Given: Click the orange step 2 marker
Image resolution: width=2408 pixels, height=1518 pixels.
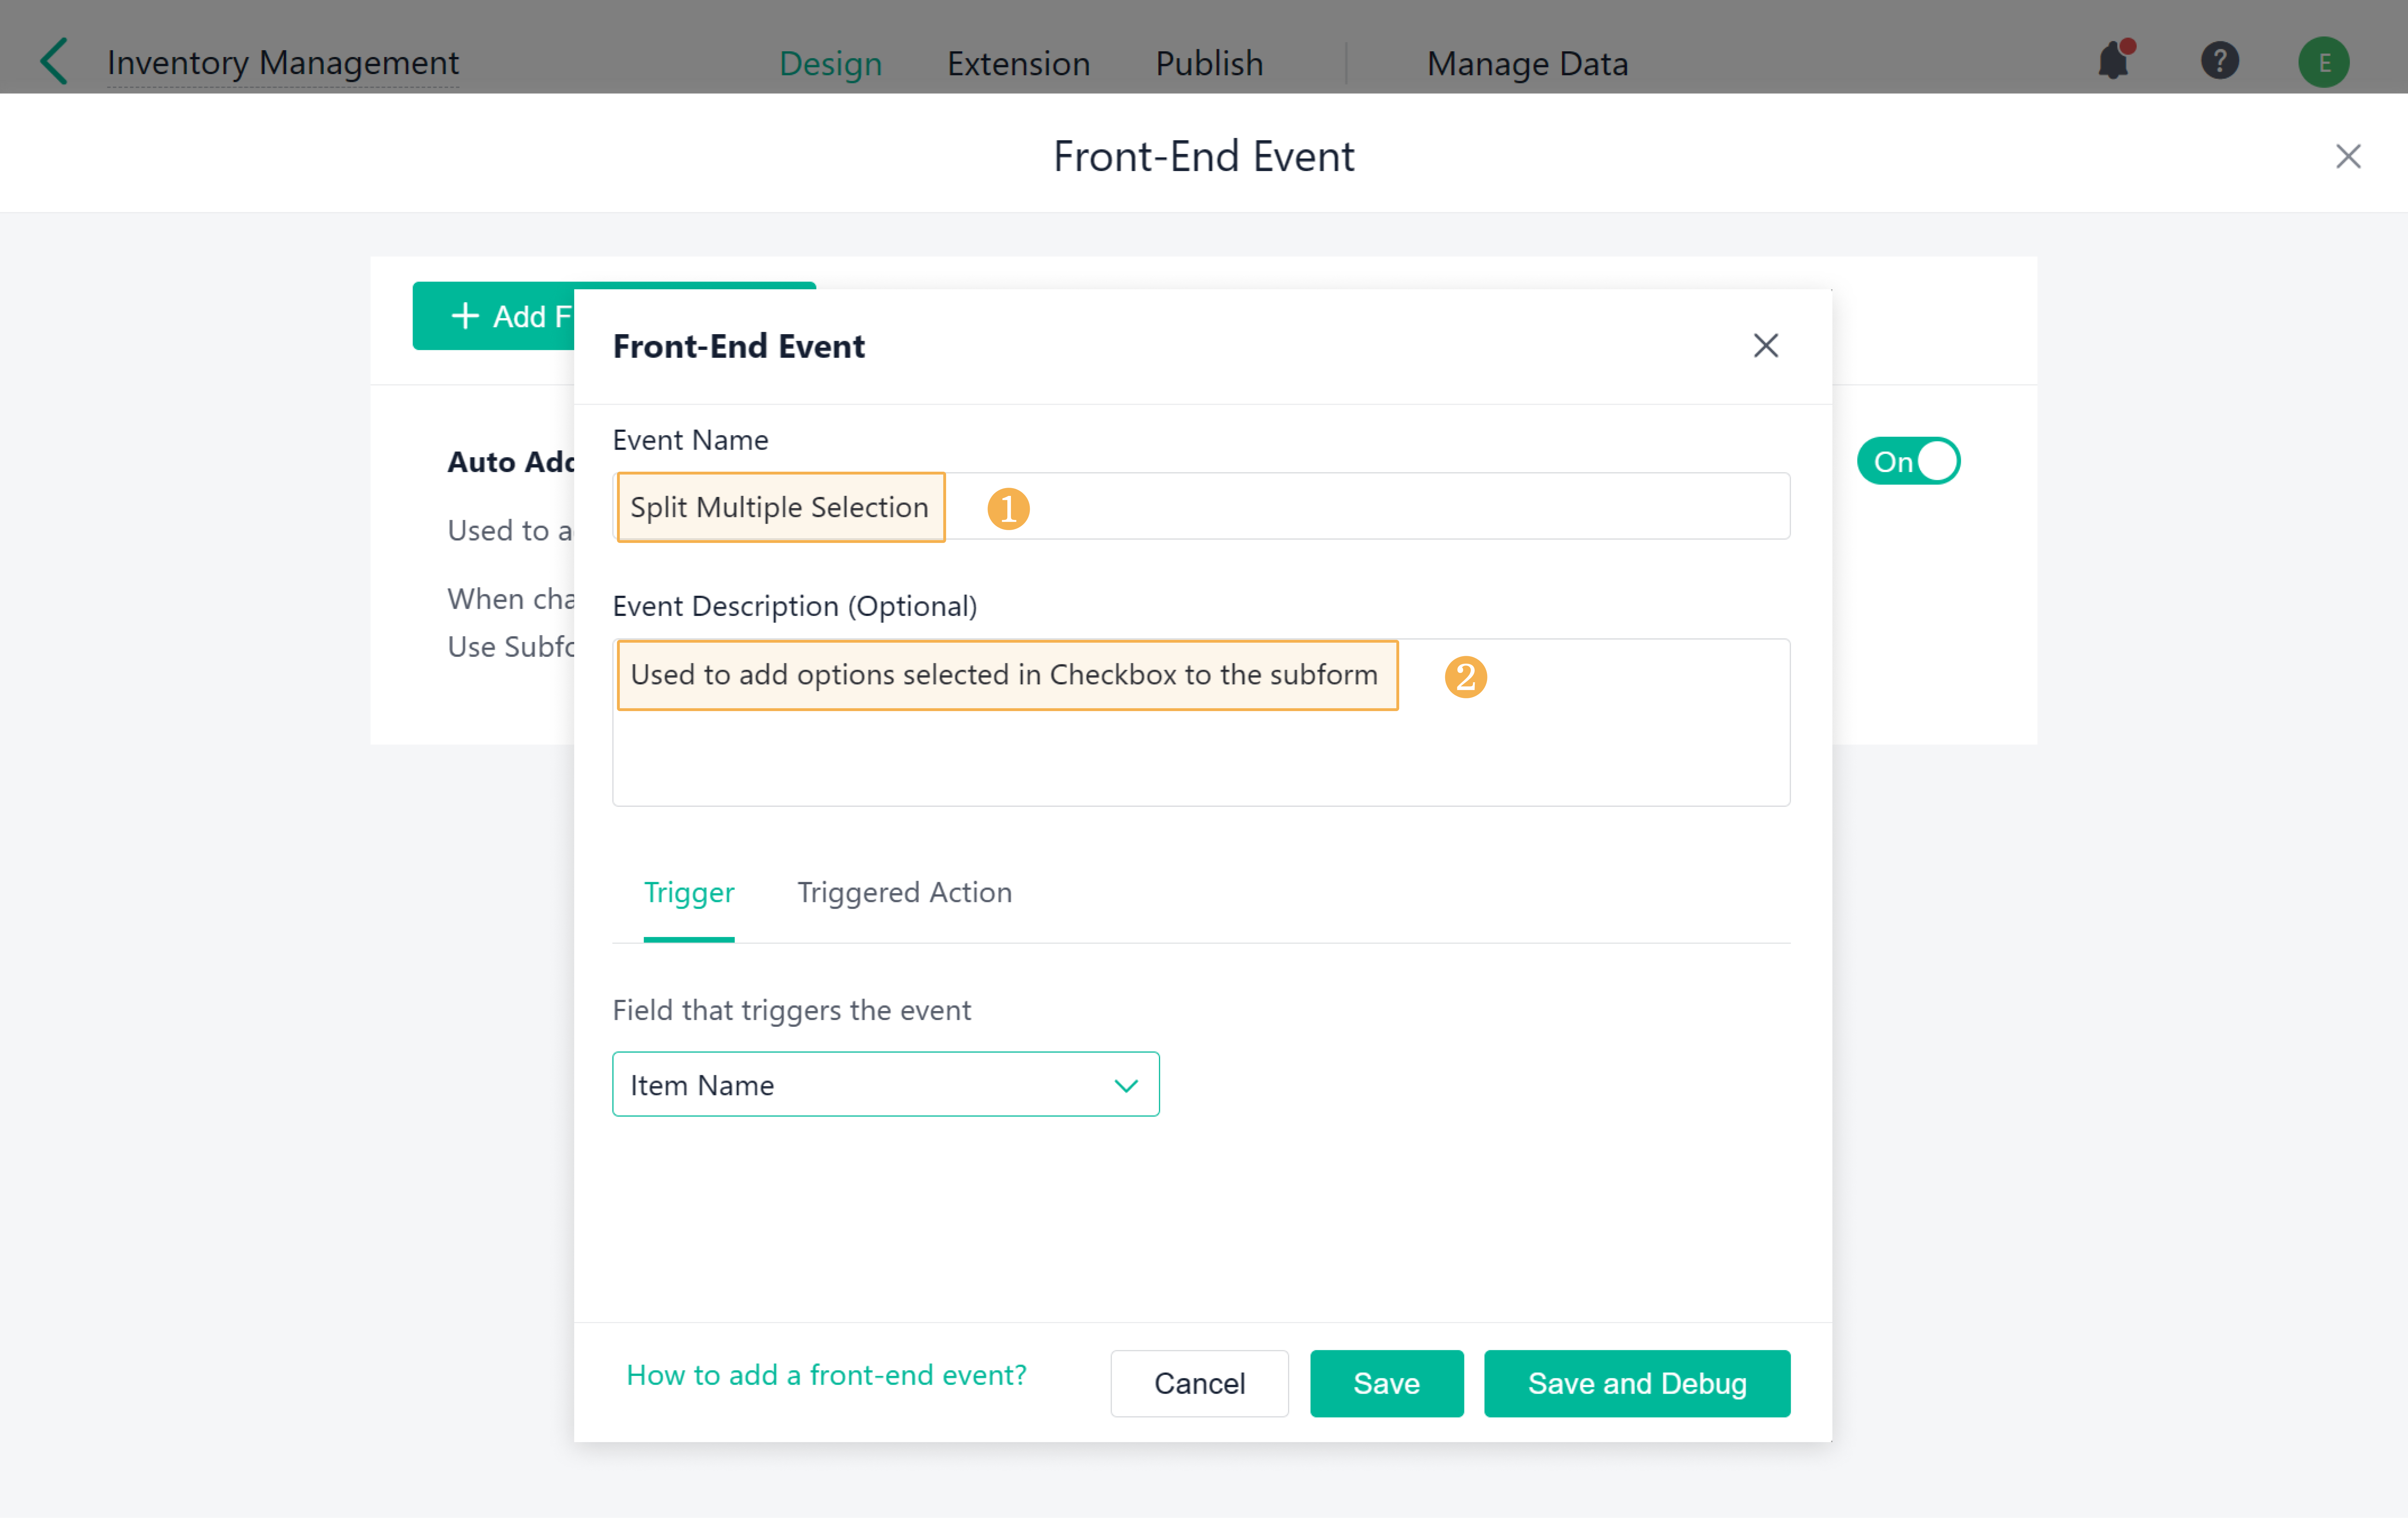Looking at the screenshot, I should (1465, 677).
